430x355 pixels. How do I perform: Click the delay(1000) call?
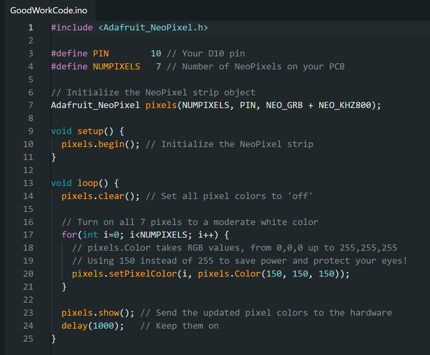[x=93, y=326]
